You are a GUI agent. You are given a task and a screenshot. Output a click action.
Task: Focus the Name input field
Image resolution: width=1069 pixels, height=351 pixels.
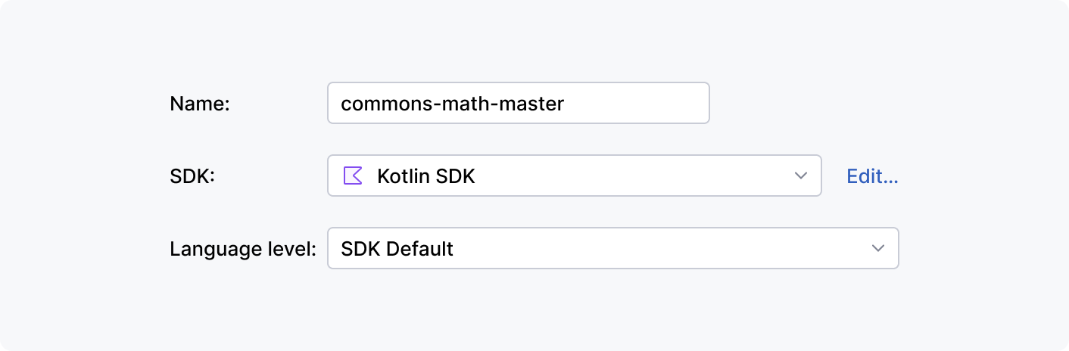pos(518,103)
